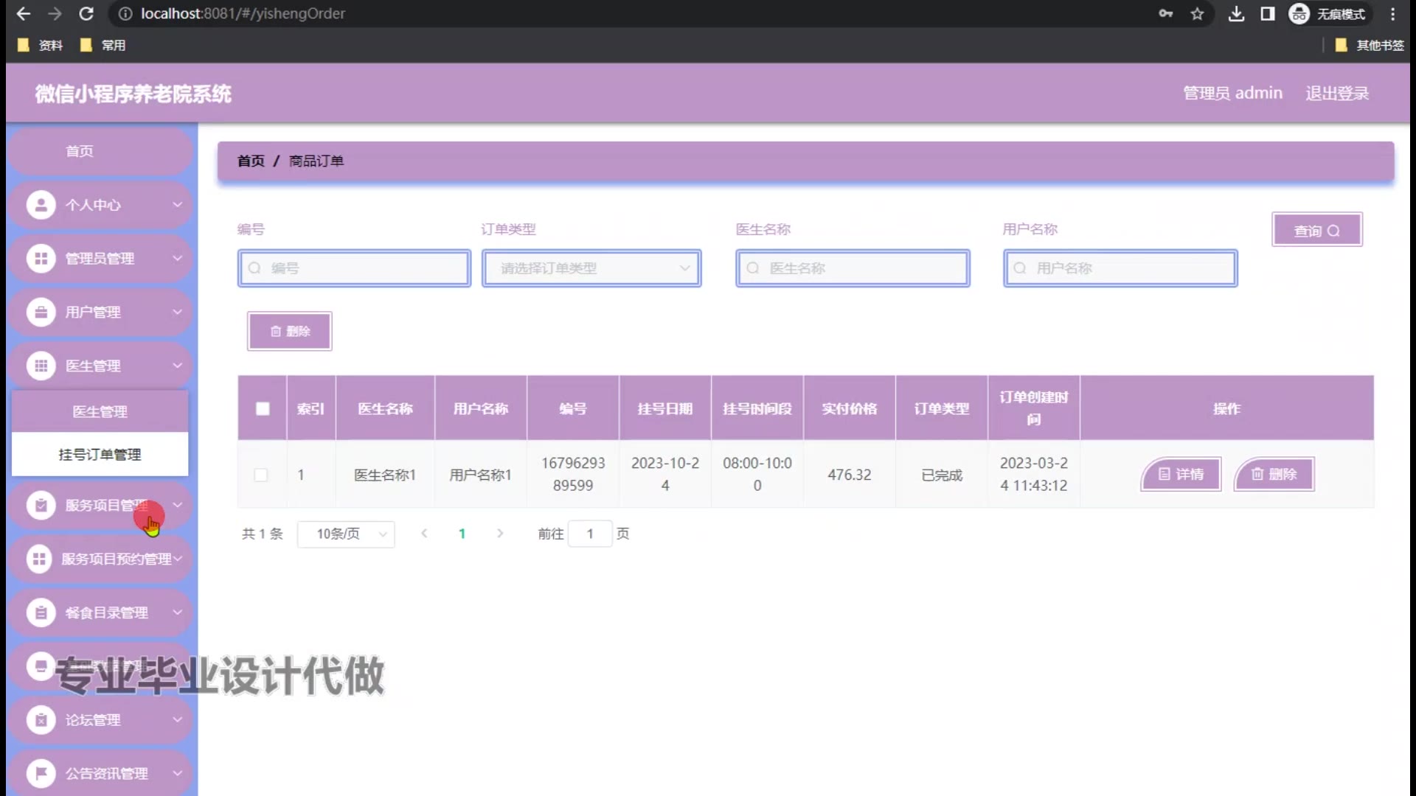Open 详情 for the first order
This screenshot has height=796, width=1416.
[x=1181, y=474]
